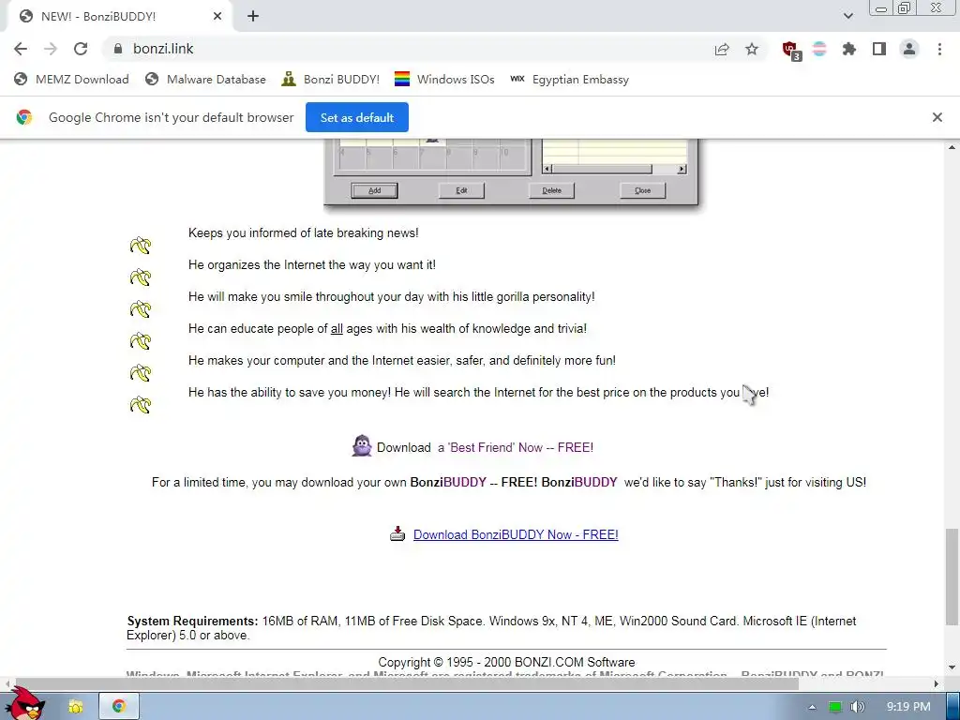
Task: Open a new tab with the plus button
Action: [253, 17]
